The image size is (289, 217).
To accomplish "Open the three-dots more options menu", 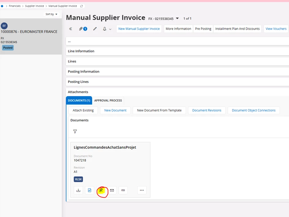I will tap(142, 190).
